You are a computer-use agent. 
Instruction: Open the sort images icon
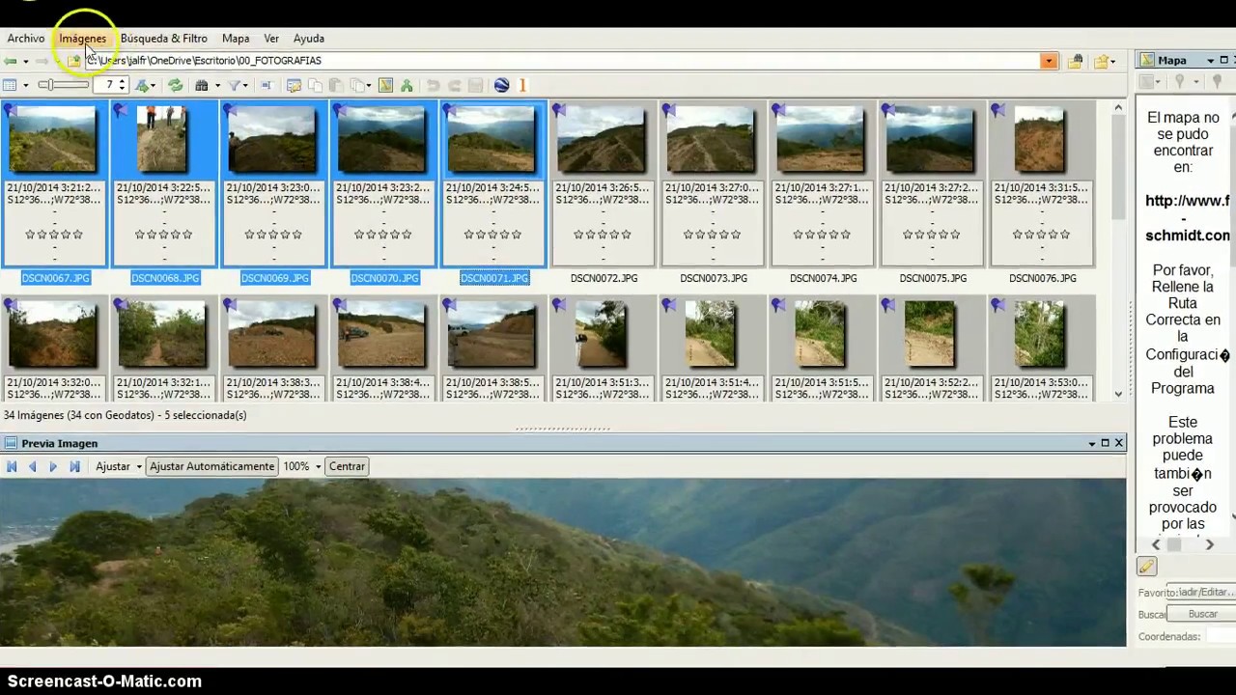tap(143, 85)
